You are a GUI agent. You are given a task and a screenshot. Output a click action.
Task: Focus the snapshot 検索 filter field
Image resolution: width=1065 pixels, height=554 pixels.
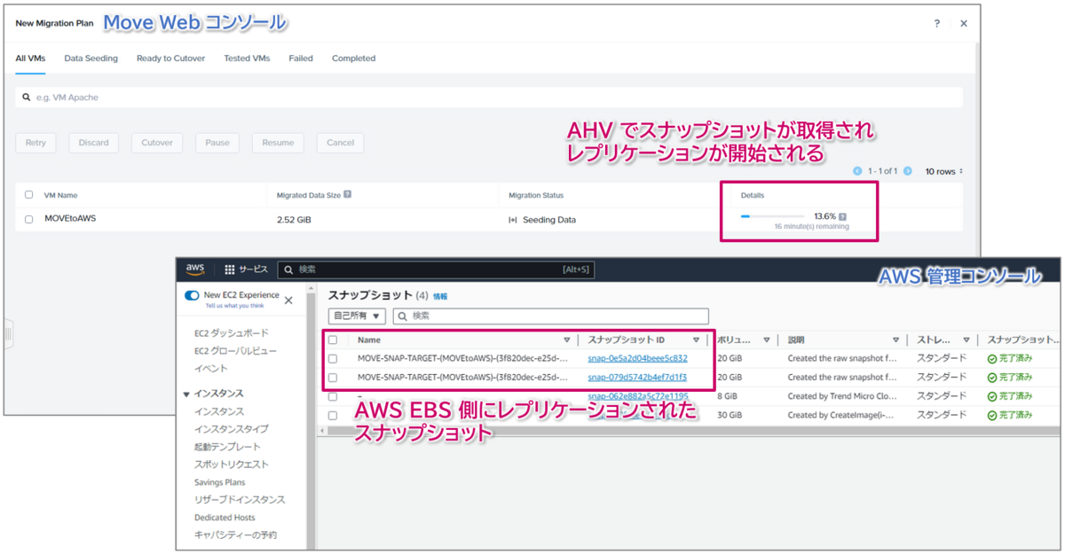[x=550, y=316]
